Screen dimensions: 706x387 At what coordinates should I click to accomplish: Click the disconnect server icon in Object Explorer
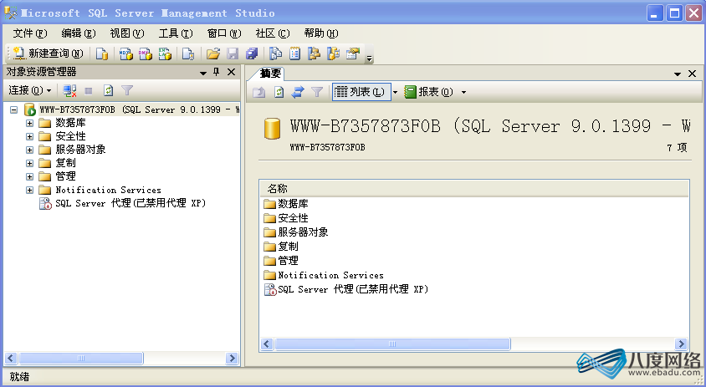(69, 91)
